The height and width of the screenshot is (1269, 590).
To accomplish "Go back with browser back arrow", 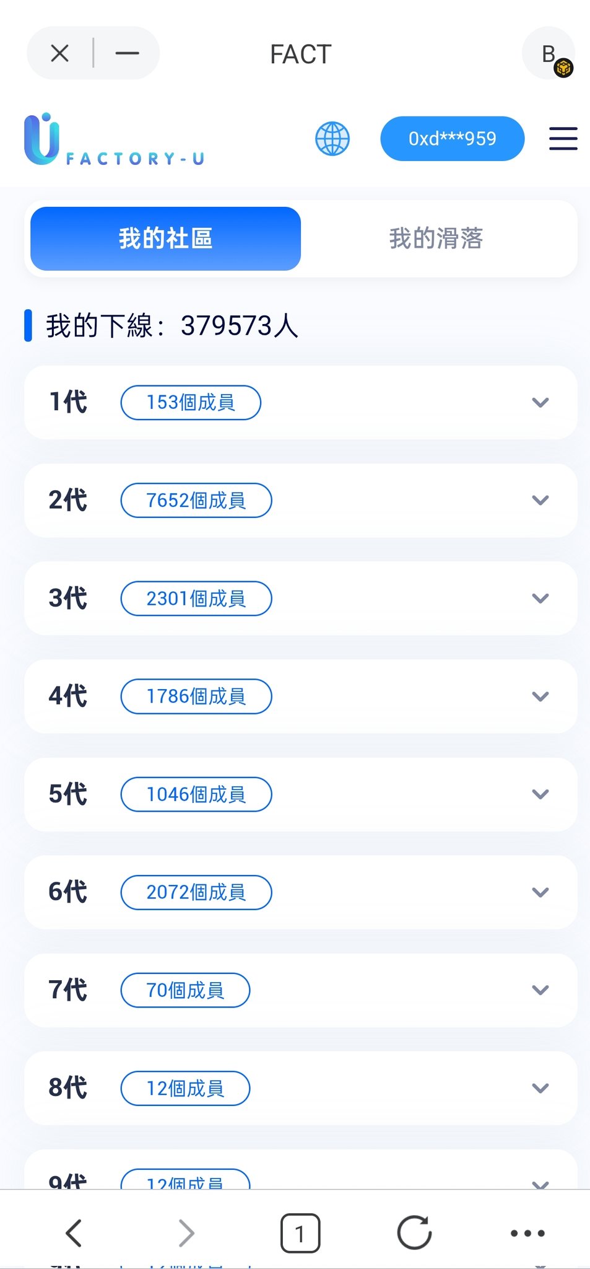I will coord(74,1232).
